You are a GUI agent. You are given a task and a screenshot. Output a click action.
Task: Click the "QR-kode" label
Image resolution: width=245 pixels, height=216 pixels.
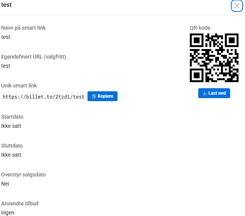point(200,28)
